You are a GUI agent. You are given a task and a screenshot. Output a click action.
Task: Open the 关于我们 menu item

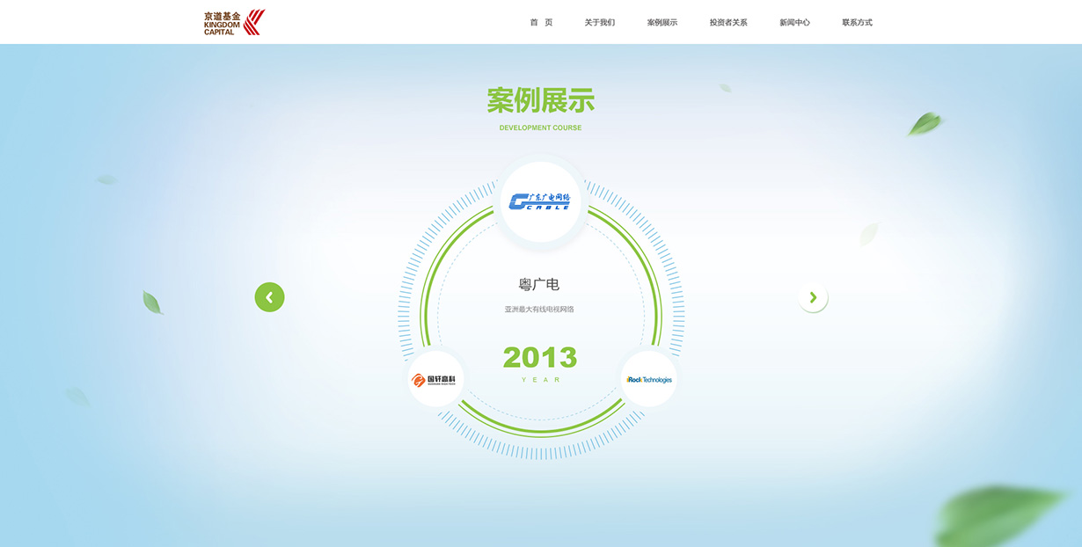[x=600, y=23]
